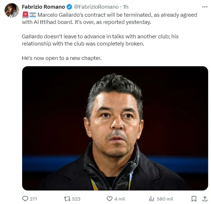Share the tweet via the upload arrow icon

tap(205, 199)
